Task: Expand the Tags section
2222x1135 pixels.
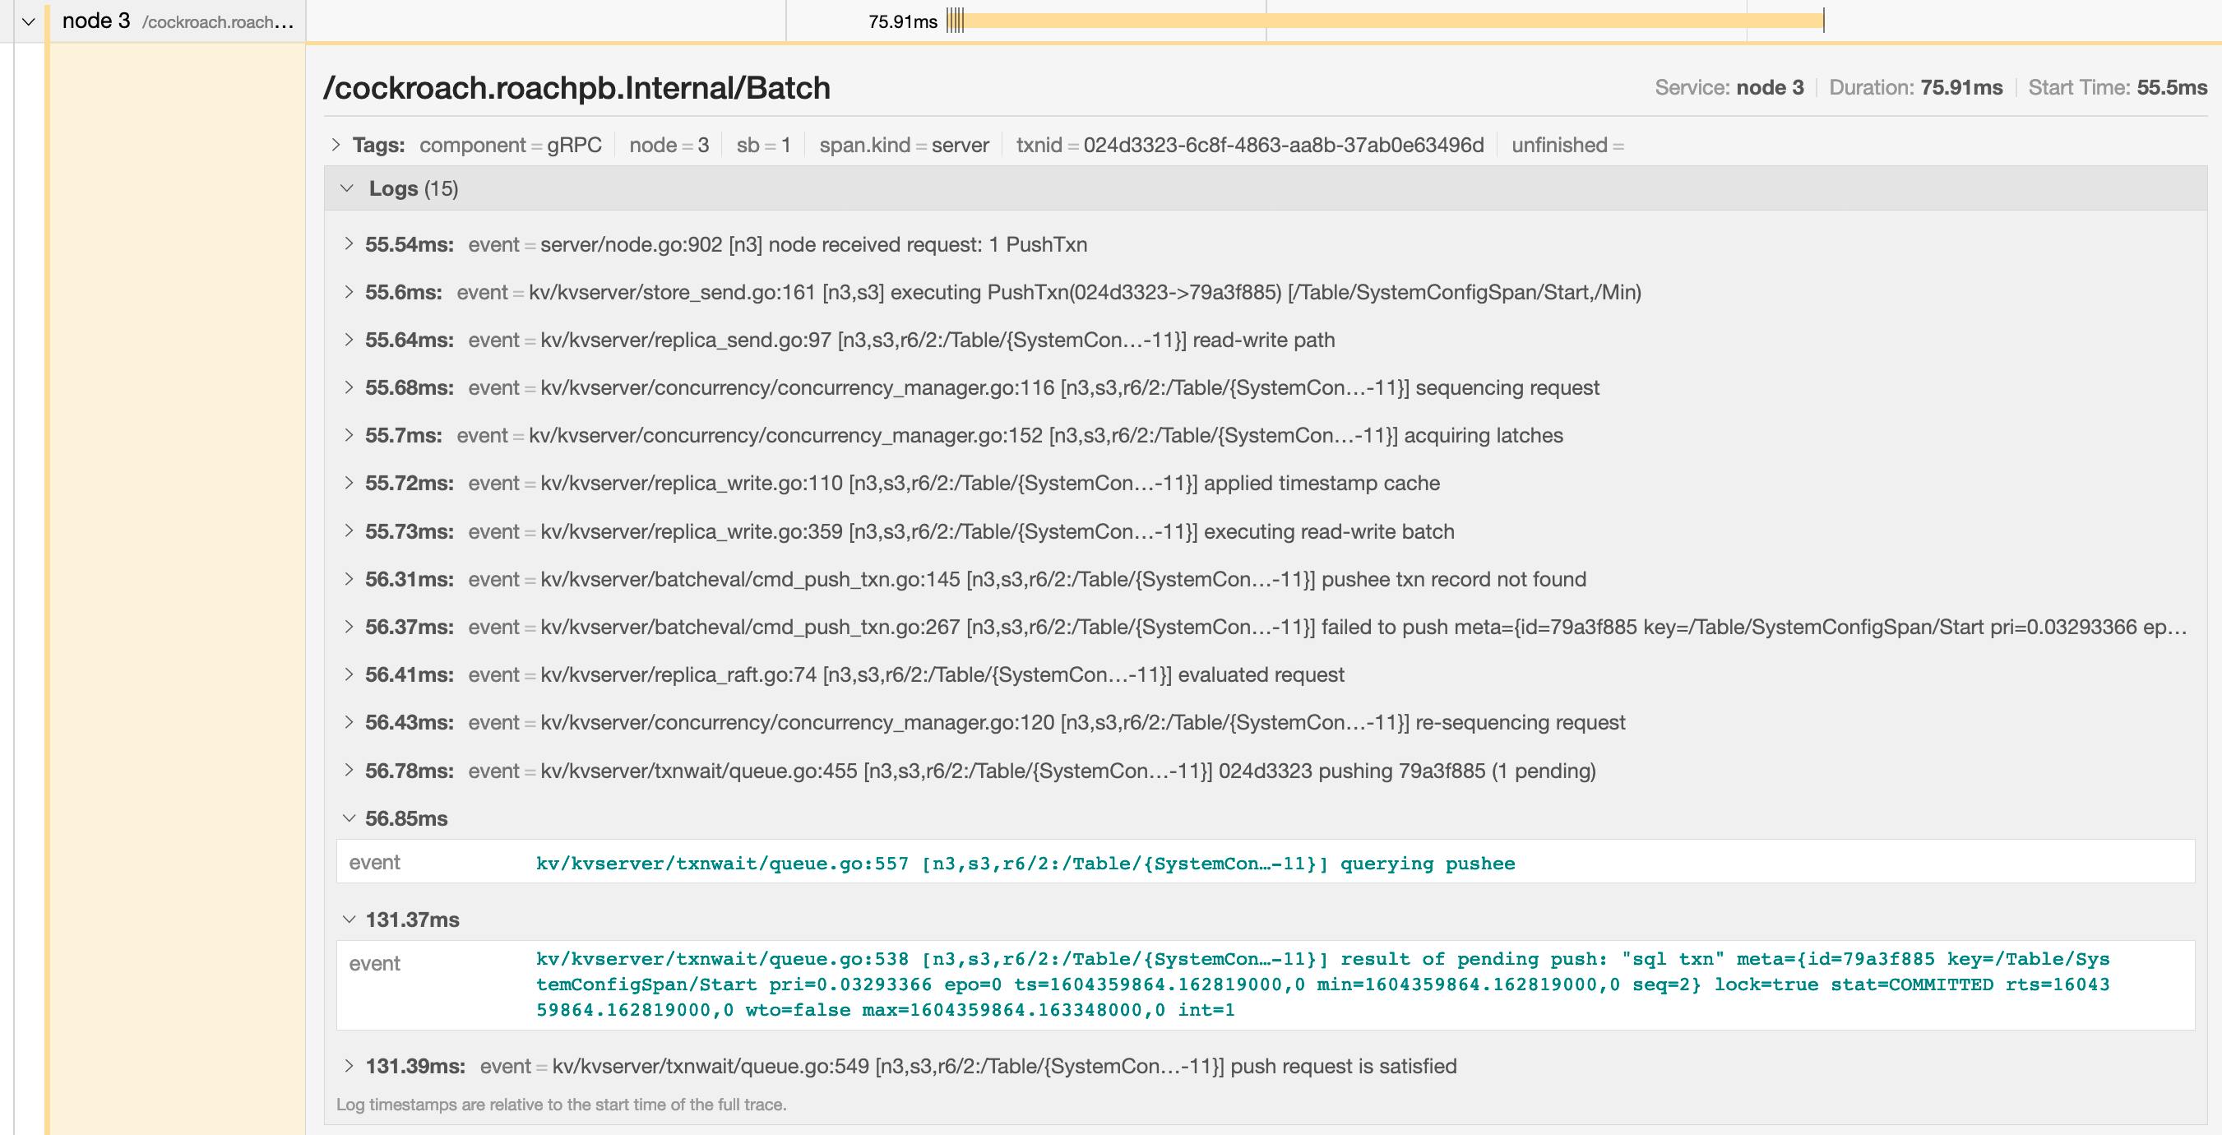Action: coord(336,144)
